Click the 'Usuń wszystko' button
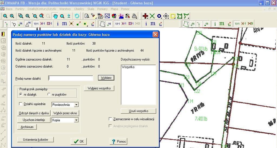The height and width of the screenshot is (148, 277). pyautogui.click(x=139, y=111)
